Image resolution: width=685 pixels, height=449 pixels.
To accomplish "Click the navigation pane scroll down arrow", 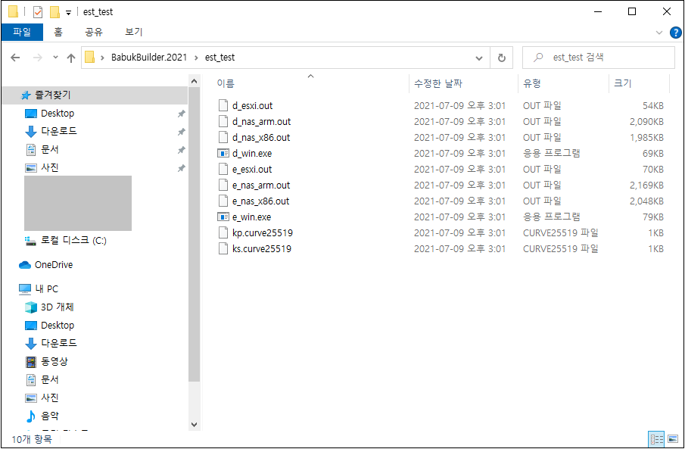I will (194, 424).
